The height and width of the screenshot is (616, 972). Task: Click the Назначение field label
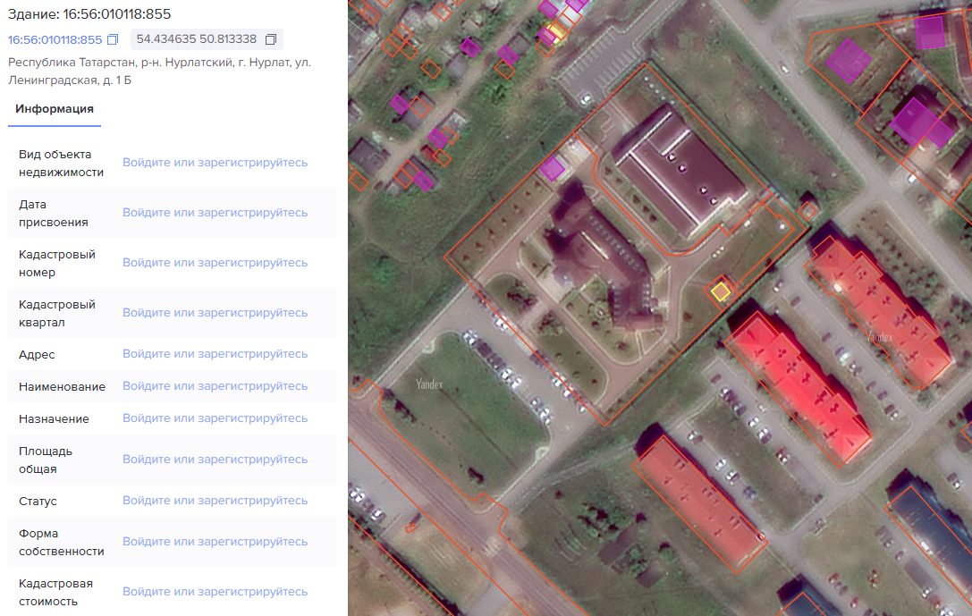click(54, 419)
